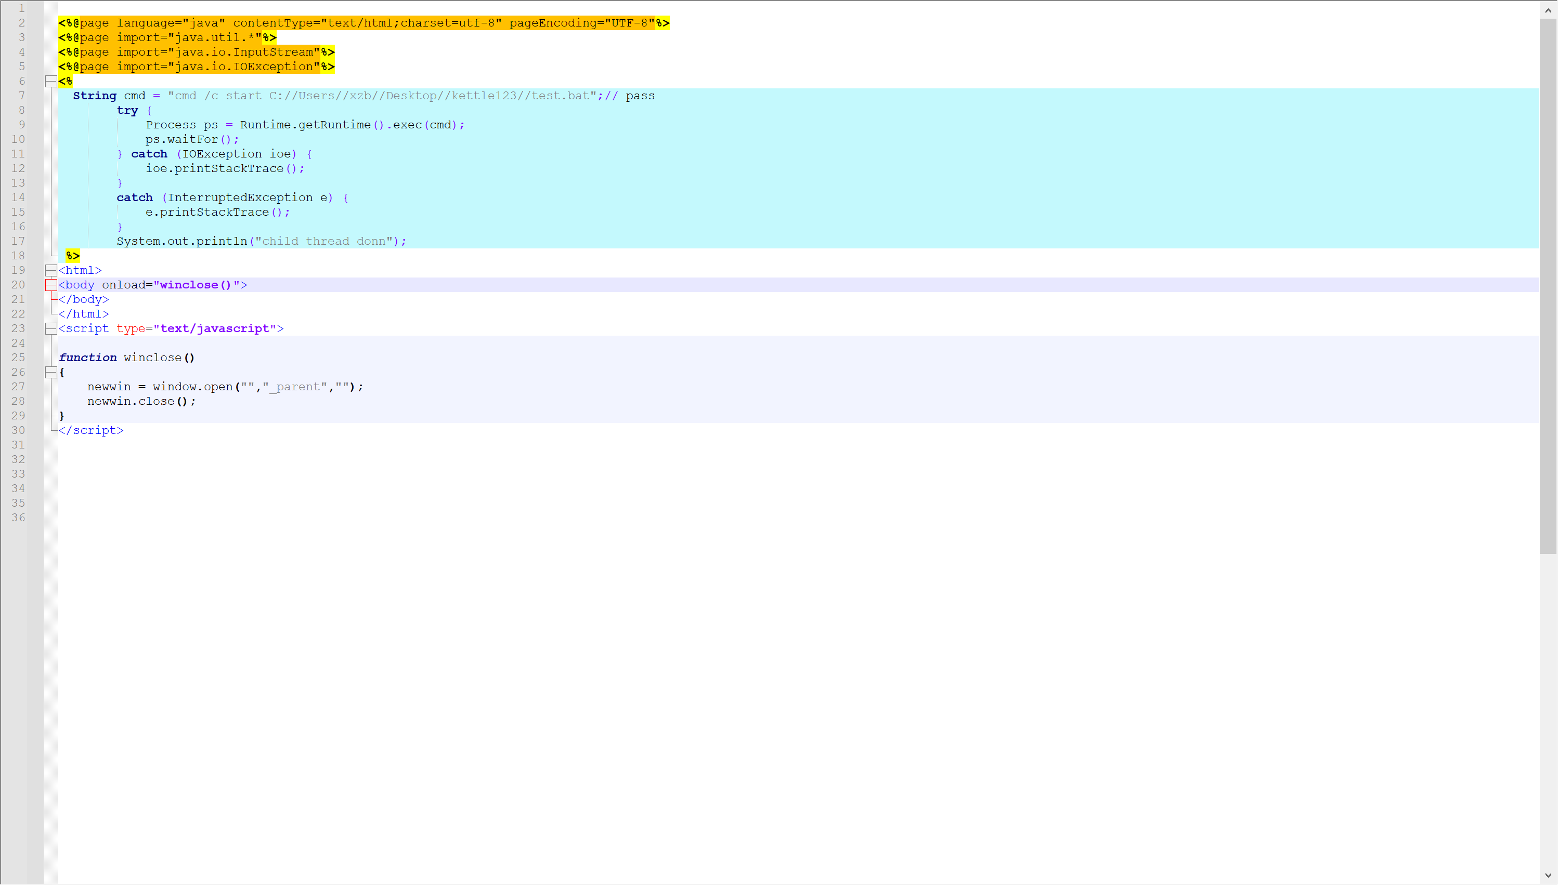1558x885 pixels.
Task: Click the java.io.IOException import line
Action: coord(197,67)
